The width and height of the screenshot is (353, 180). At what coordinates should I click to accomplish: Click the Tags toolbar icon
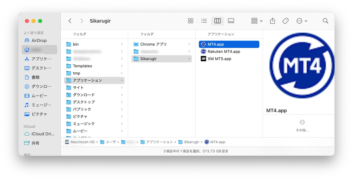pyautogui.click(x=285, y=21)
